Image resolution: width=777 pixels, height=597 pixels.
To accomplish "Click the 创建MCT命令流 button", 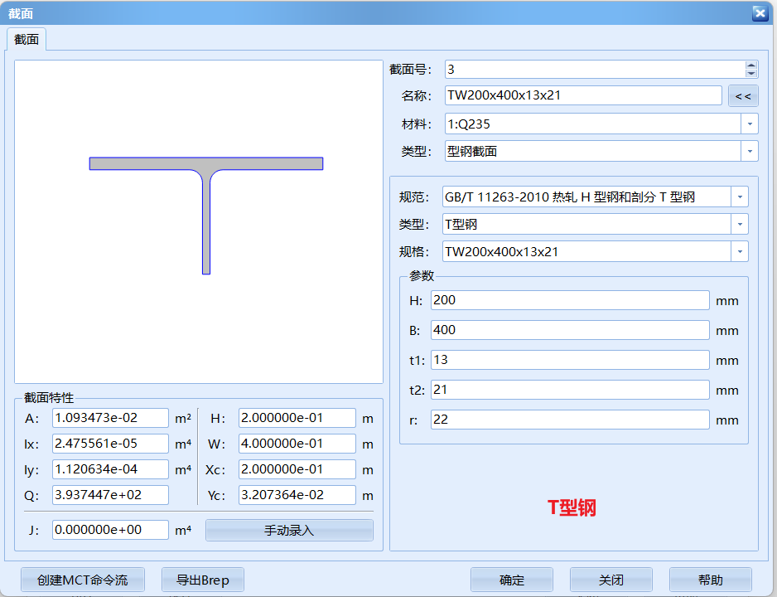I will (83, 580).
